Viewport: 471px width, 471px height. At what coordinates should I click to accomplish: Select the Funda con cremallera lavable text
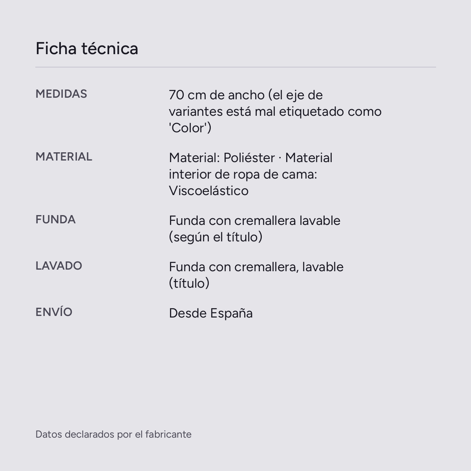pyautogui.click(x=254, y=220)
